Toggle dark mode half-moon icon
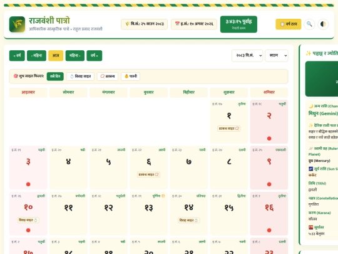Image resolution: width=338 pixels, height=254 pixels. pyautogui.click(x=323, y=24)
